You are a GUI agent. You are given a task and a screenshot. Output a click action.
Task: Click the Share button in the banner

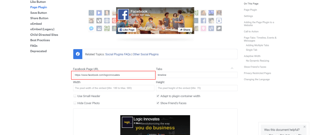click(x=185, y=30)
